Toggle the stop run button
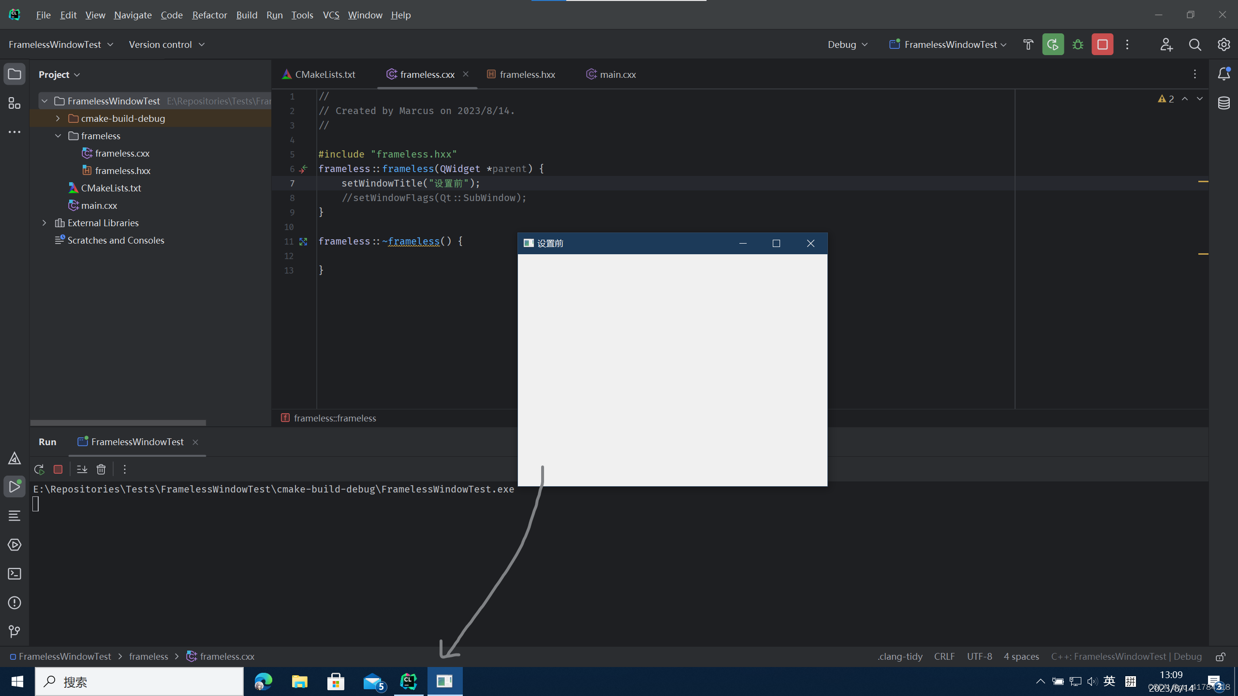Image resolution: width=1238 pixels, height=696 pixels. 58,469
